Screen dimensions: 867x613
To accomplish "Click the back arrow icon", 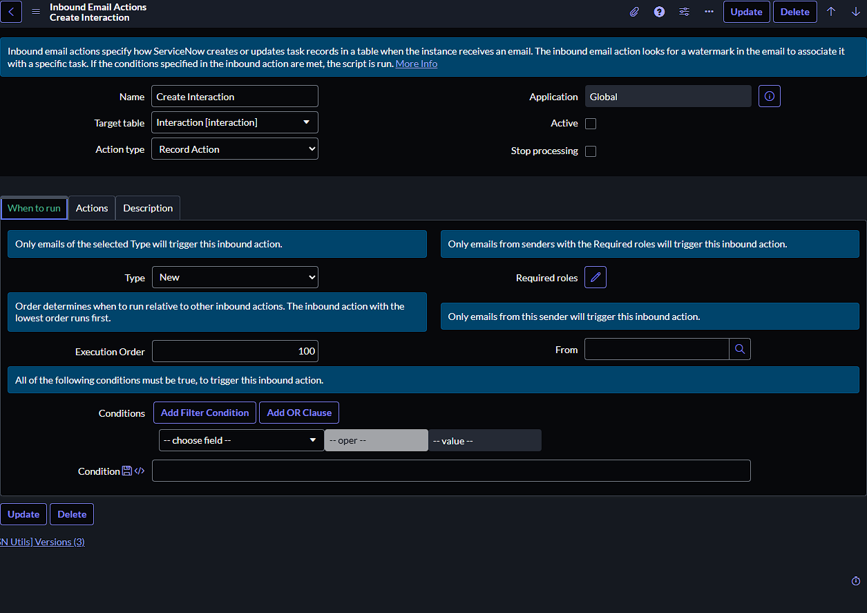I will point(11,12).
